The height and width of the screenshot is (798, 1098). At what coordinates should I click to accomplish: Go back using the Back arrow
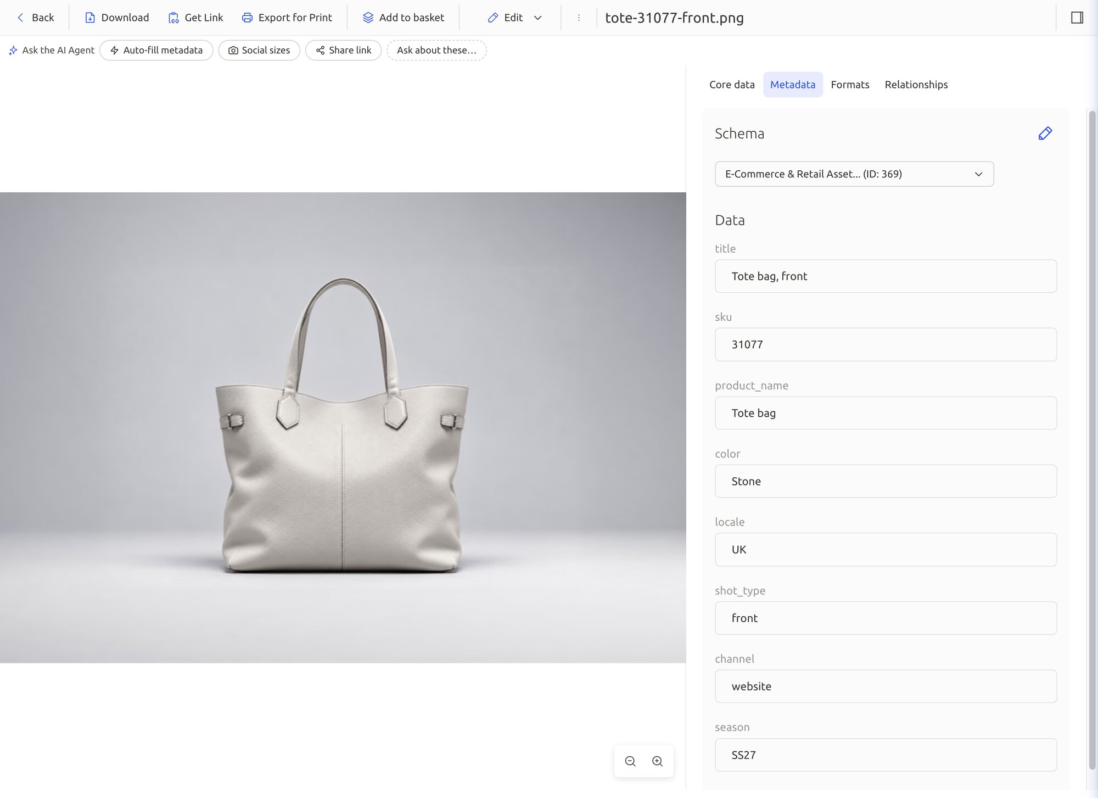click(x=36, y=18)
